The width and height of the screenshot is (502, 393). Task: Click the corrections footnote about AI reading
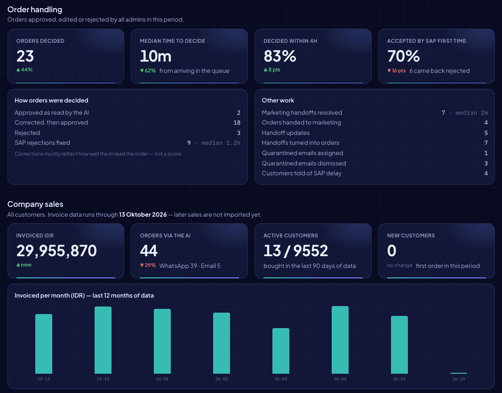pyautogui.click(x=98, y=154)
